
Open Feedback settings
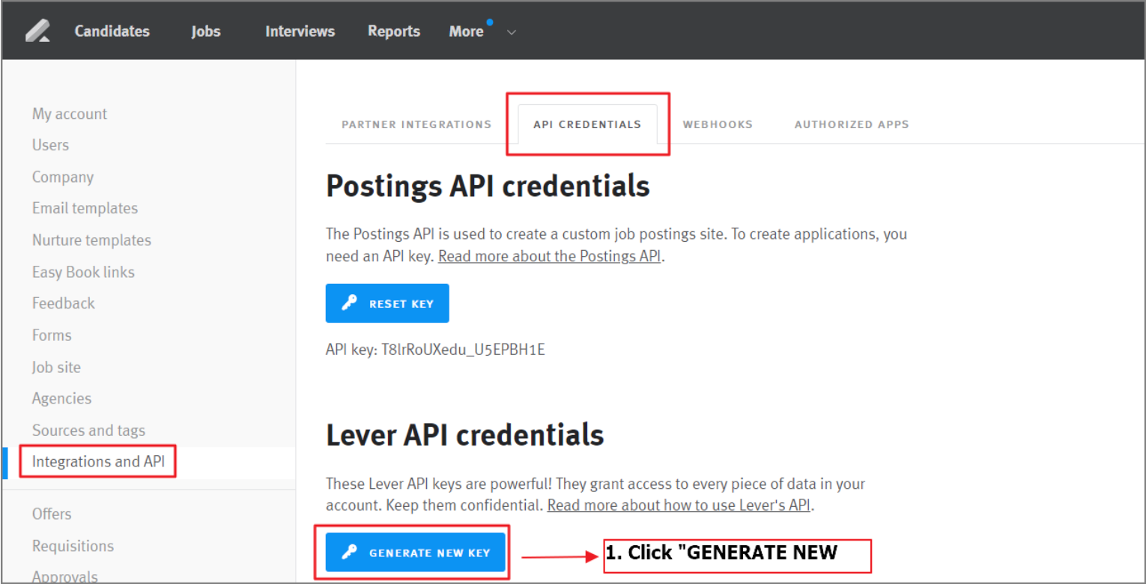click(x=64, y=304)
